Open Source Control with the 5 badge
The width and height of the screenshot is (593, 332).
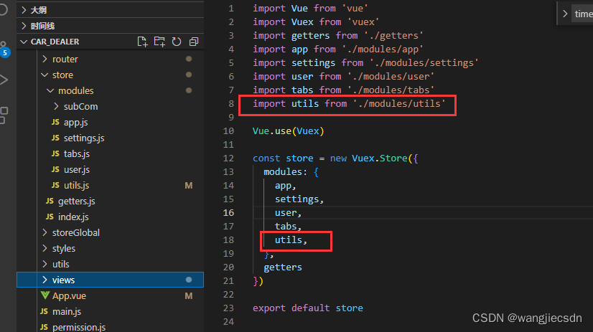coord(4,49)
